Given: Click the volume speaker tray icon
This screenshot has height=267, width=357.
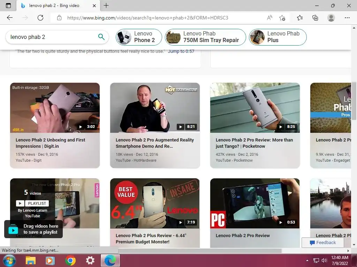Looking at the screenshot, I should click(324, 260).
